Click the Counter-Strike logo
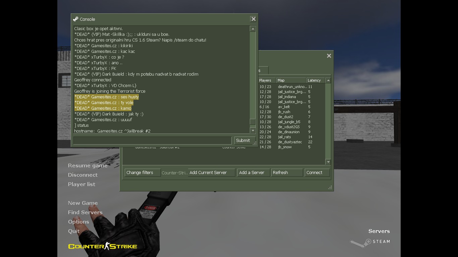This screenshot has height=257, width=458. [103, 246]
